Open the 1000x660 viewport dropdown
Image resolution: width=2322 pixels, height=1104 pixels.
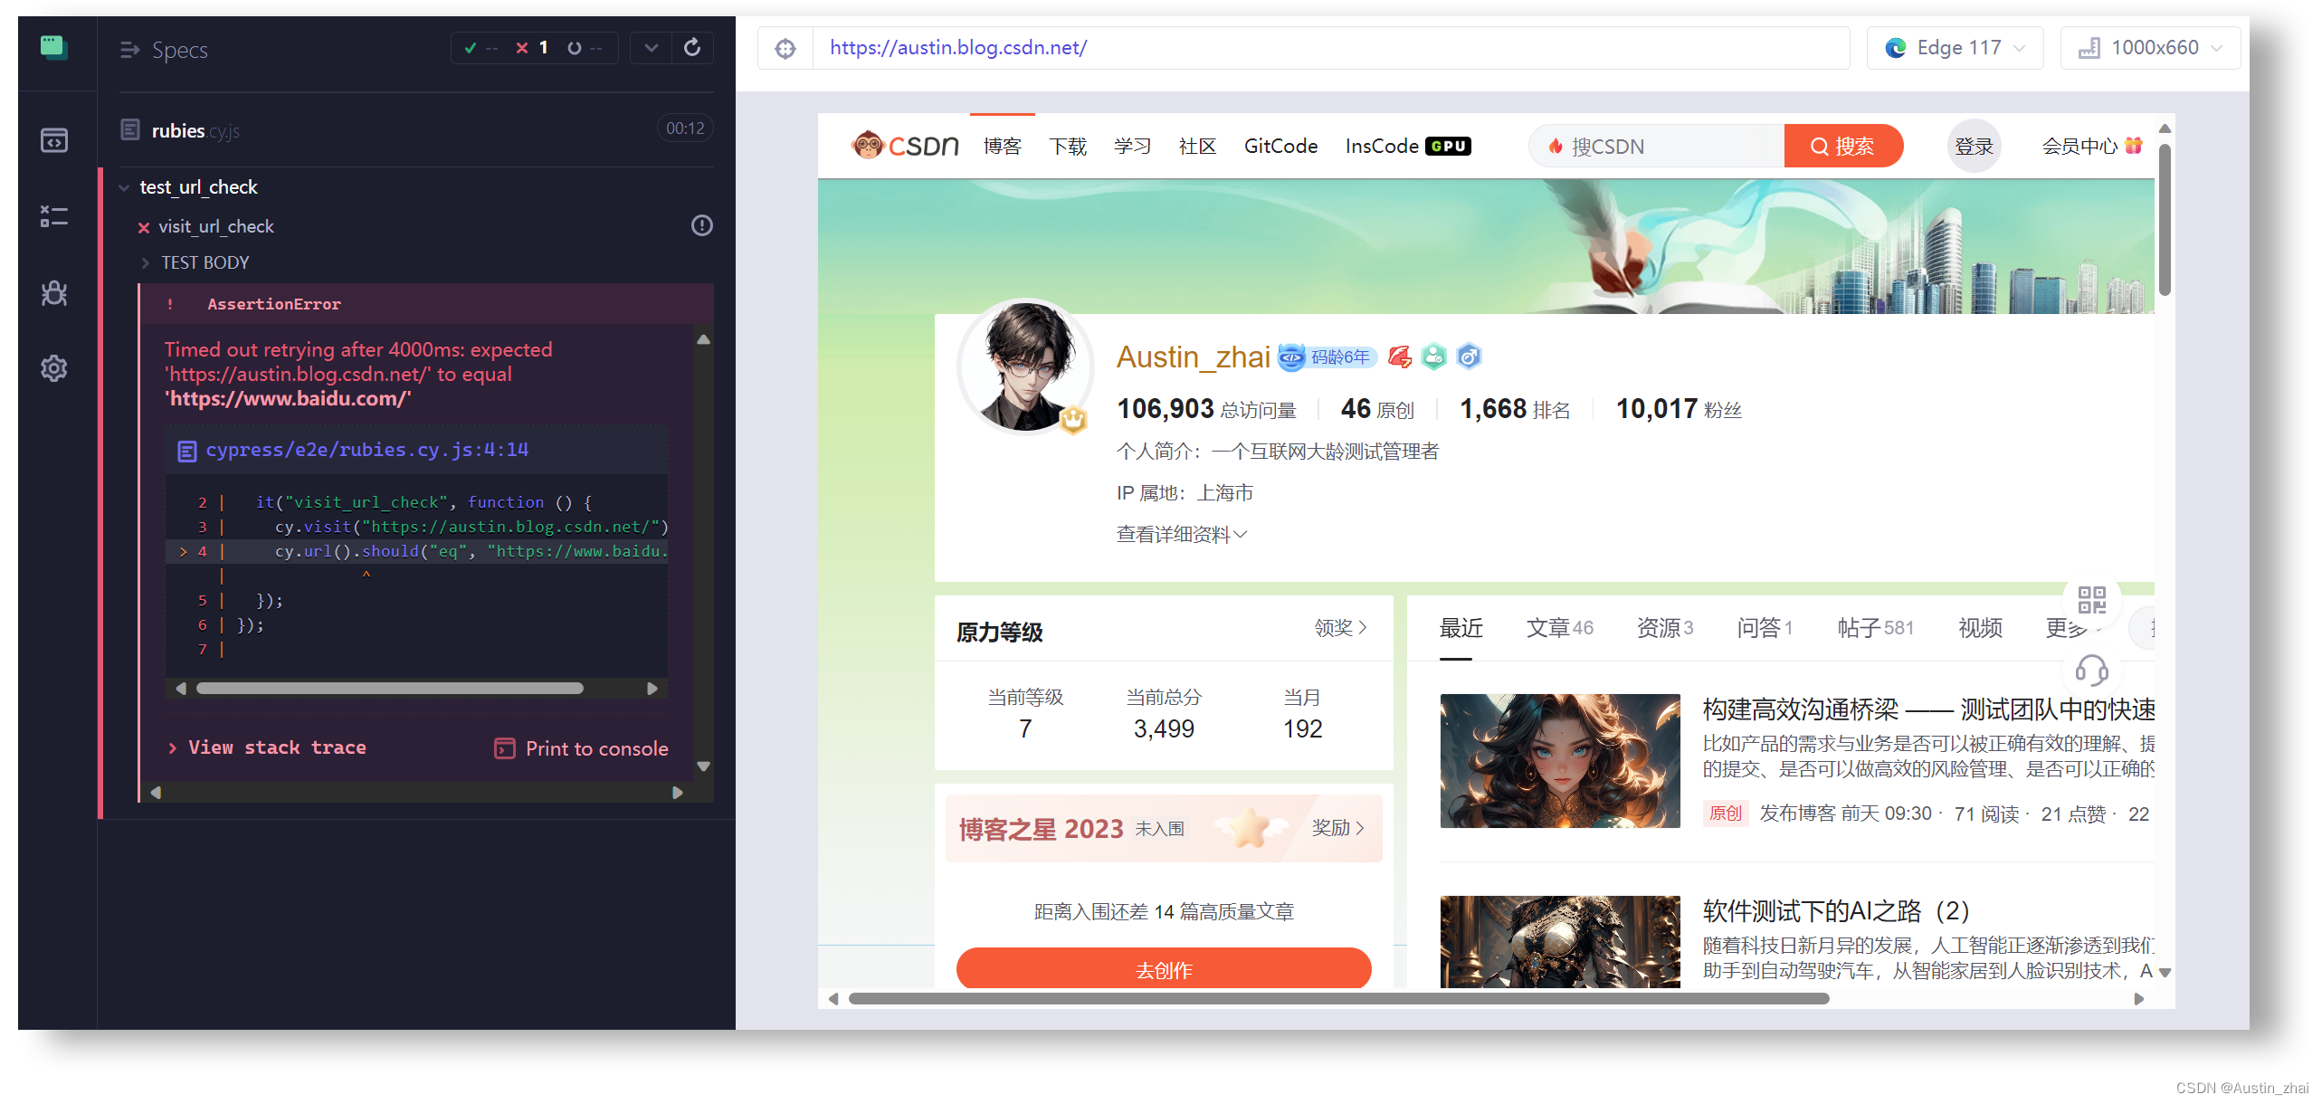click(x=2149, y=48)
